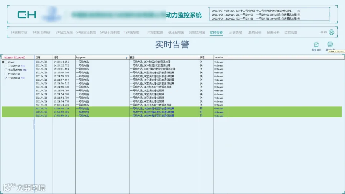This screenshot has height=194, width=345.
Task: Open the 趋势分析 tab
Action: click(x=255, y=32)
